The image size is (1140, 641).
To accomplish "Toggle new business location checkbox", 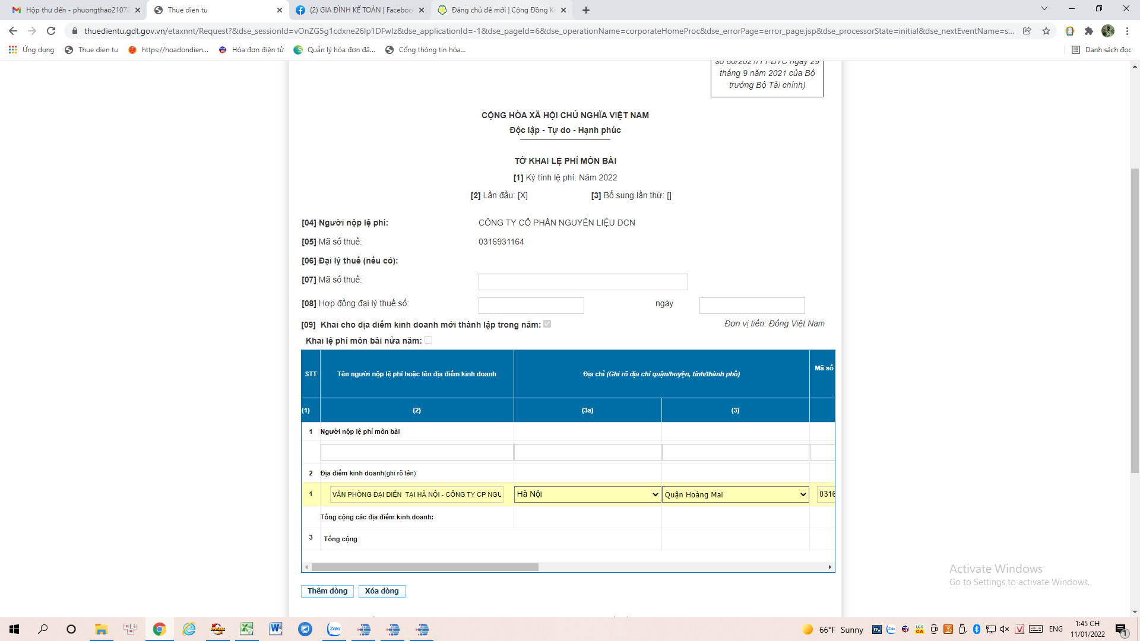I will point(547,324).
